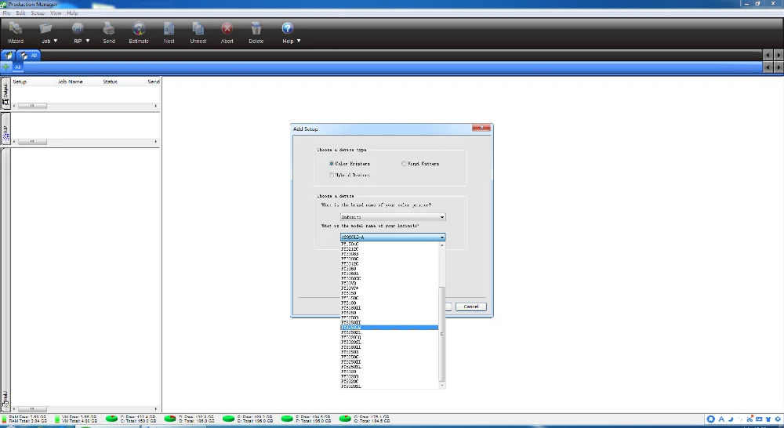
Task: Click the moon icon in input toolbar
Action: (731, 419)
